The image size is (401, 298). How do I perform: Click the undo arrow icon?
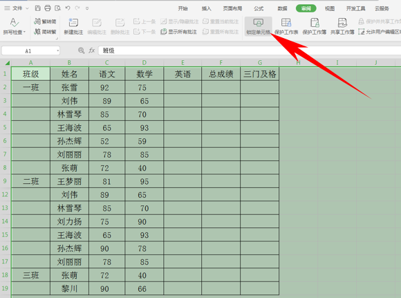coord(68,8)
